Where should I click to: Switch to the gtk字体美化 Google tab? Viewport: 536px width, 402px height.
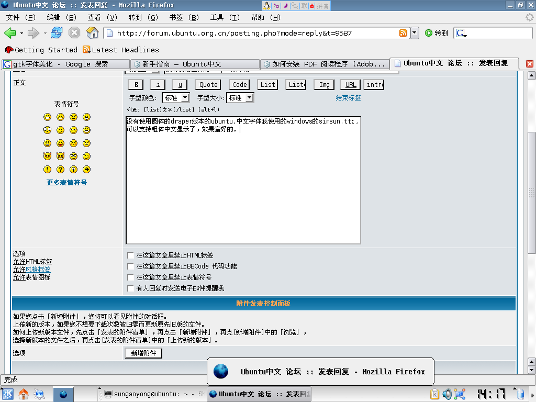coord(65,64)
